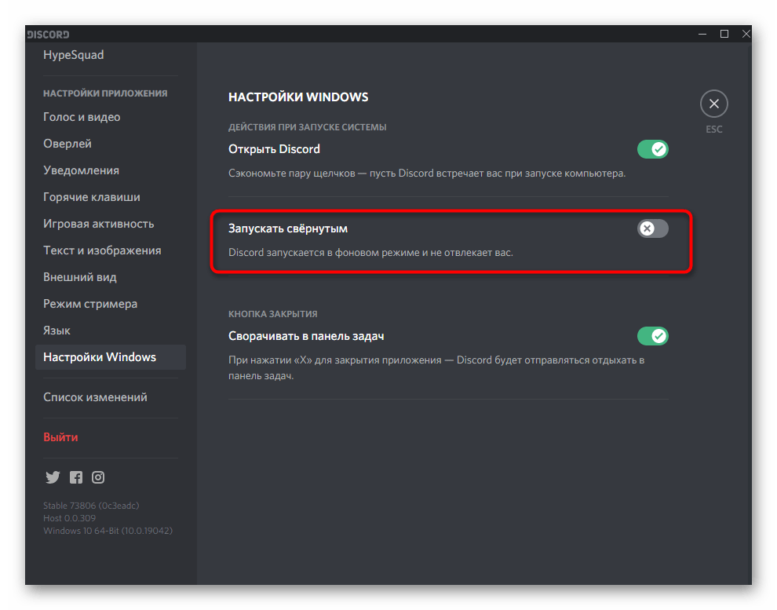Click the НАСТРОЙКИ WINDOWS heading
The width and height of the screenshot is (777, 610).
298,97
